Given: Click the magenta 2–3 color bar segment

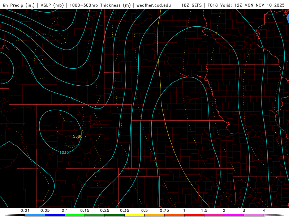Looking at the screenshot, I should tap(234, 215).
